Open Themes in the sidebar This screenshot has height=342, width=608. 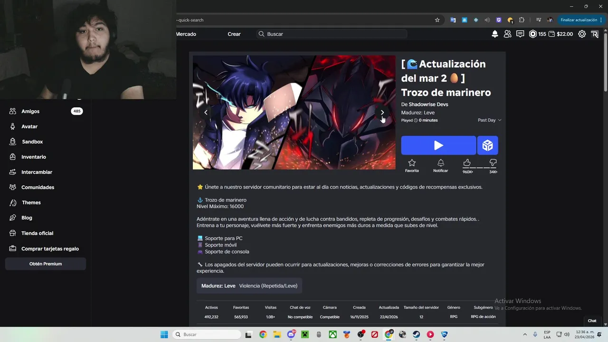(x=46, y=202)
